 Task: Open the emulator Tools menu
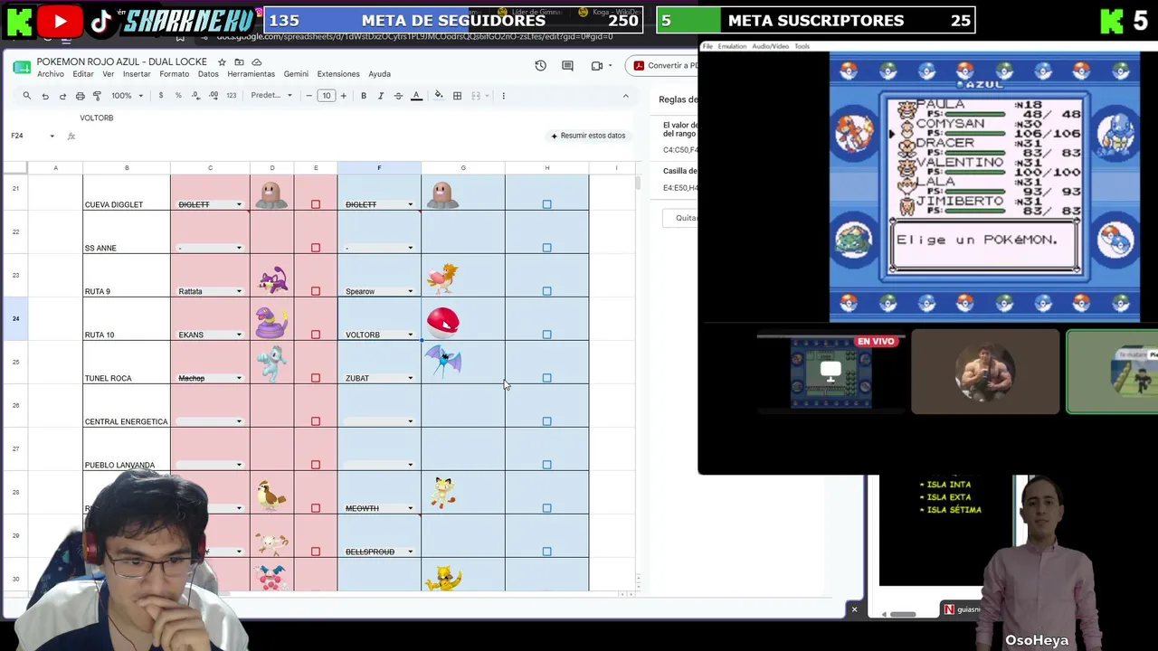pos(802,46)
